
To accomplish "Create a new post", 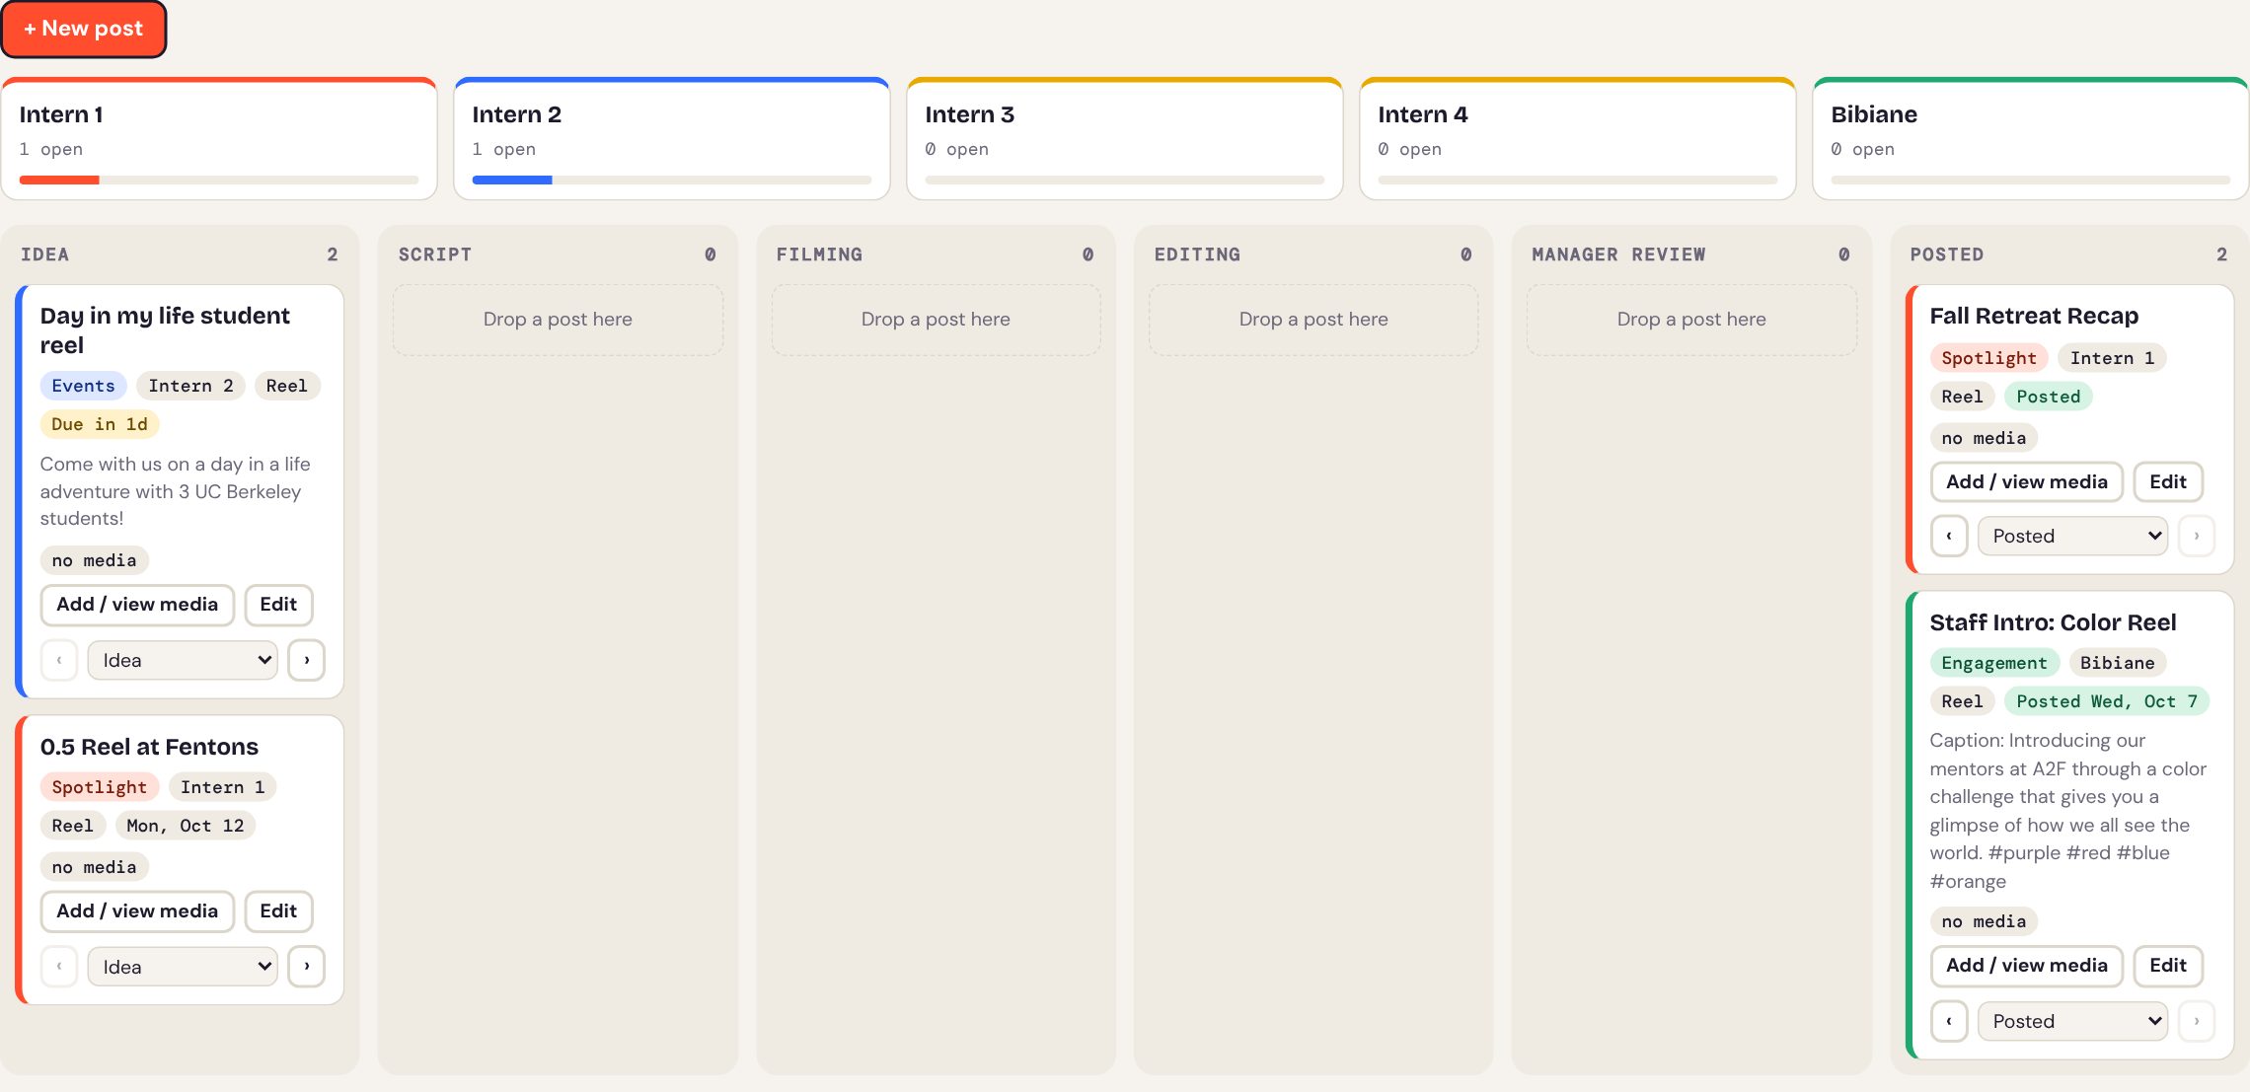I will [84, 29].
